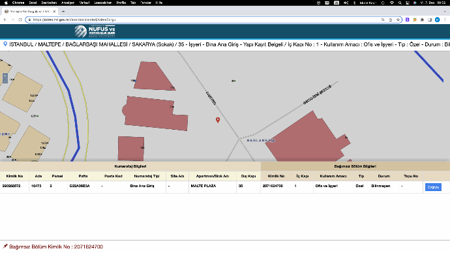
Task: Open Chrome profile avatar
Action: pyautogui.click(x=438, y=20)
